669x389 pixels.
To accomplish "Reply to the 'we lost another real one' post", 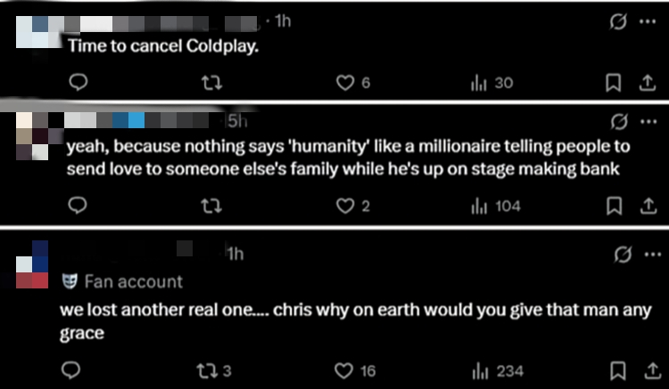I will coord(78,370).
